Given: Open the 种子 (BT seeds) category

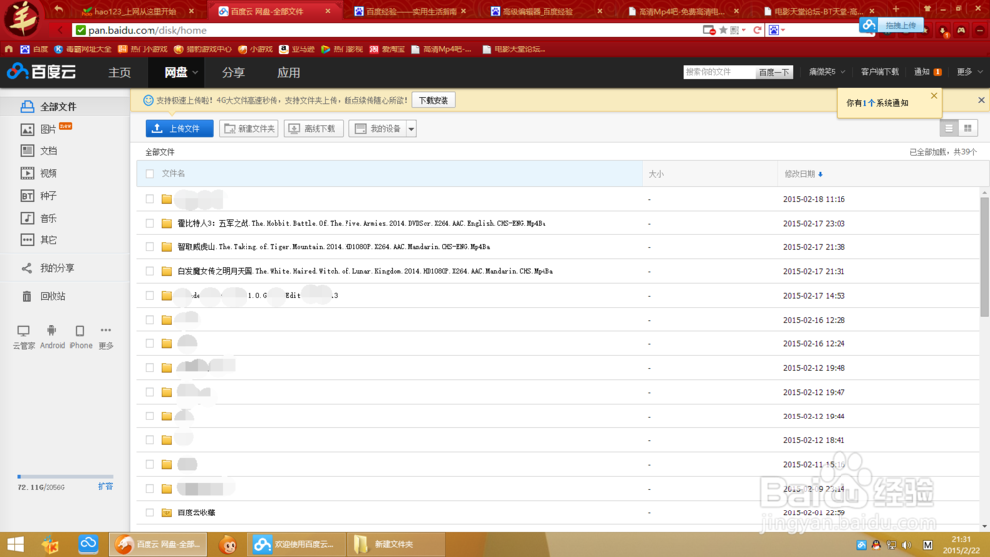Looking at the screenshot, I should coord(40,196).
